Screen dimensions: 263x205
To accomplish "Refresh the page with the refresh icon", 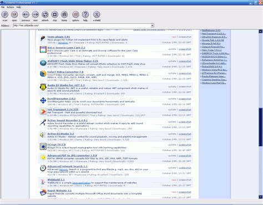I will pyautogui.click(x=45, y=14).
